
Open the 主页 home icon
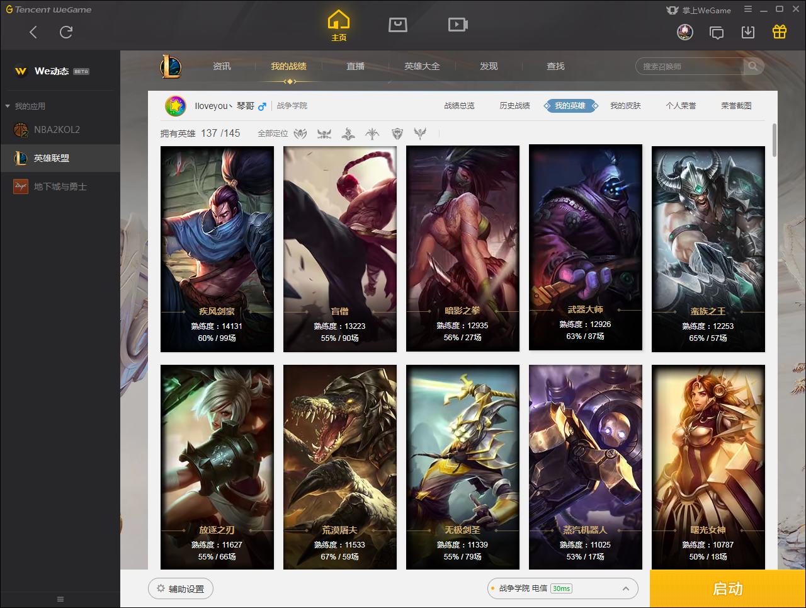[x=339, y=26]
